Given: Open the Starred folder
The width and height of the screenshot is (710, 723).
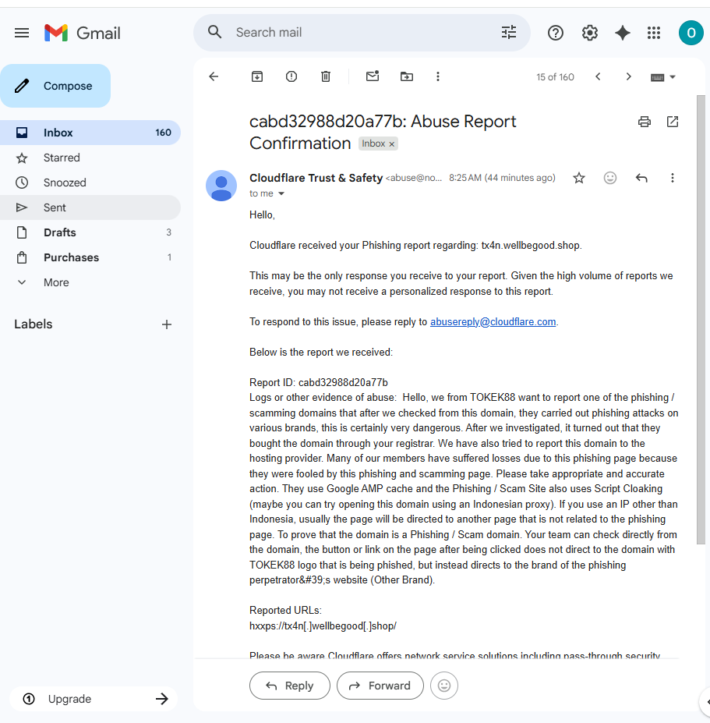Looking at the screenshot, I should coord(90,158).
